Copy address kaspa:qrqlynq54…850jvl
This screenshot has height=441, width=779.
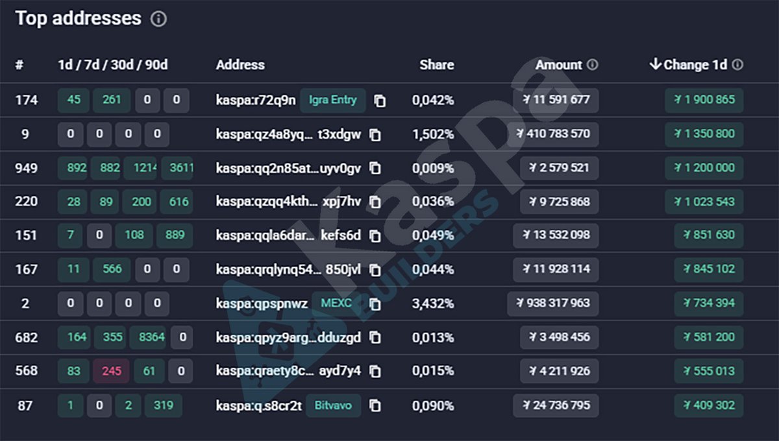375,270
